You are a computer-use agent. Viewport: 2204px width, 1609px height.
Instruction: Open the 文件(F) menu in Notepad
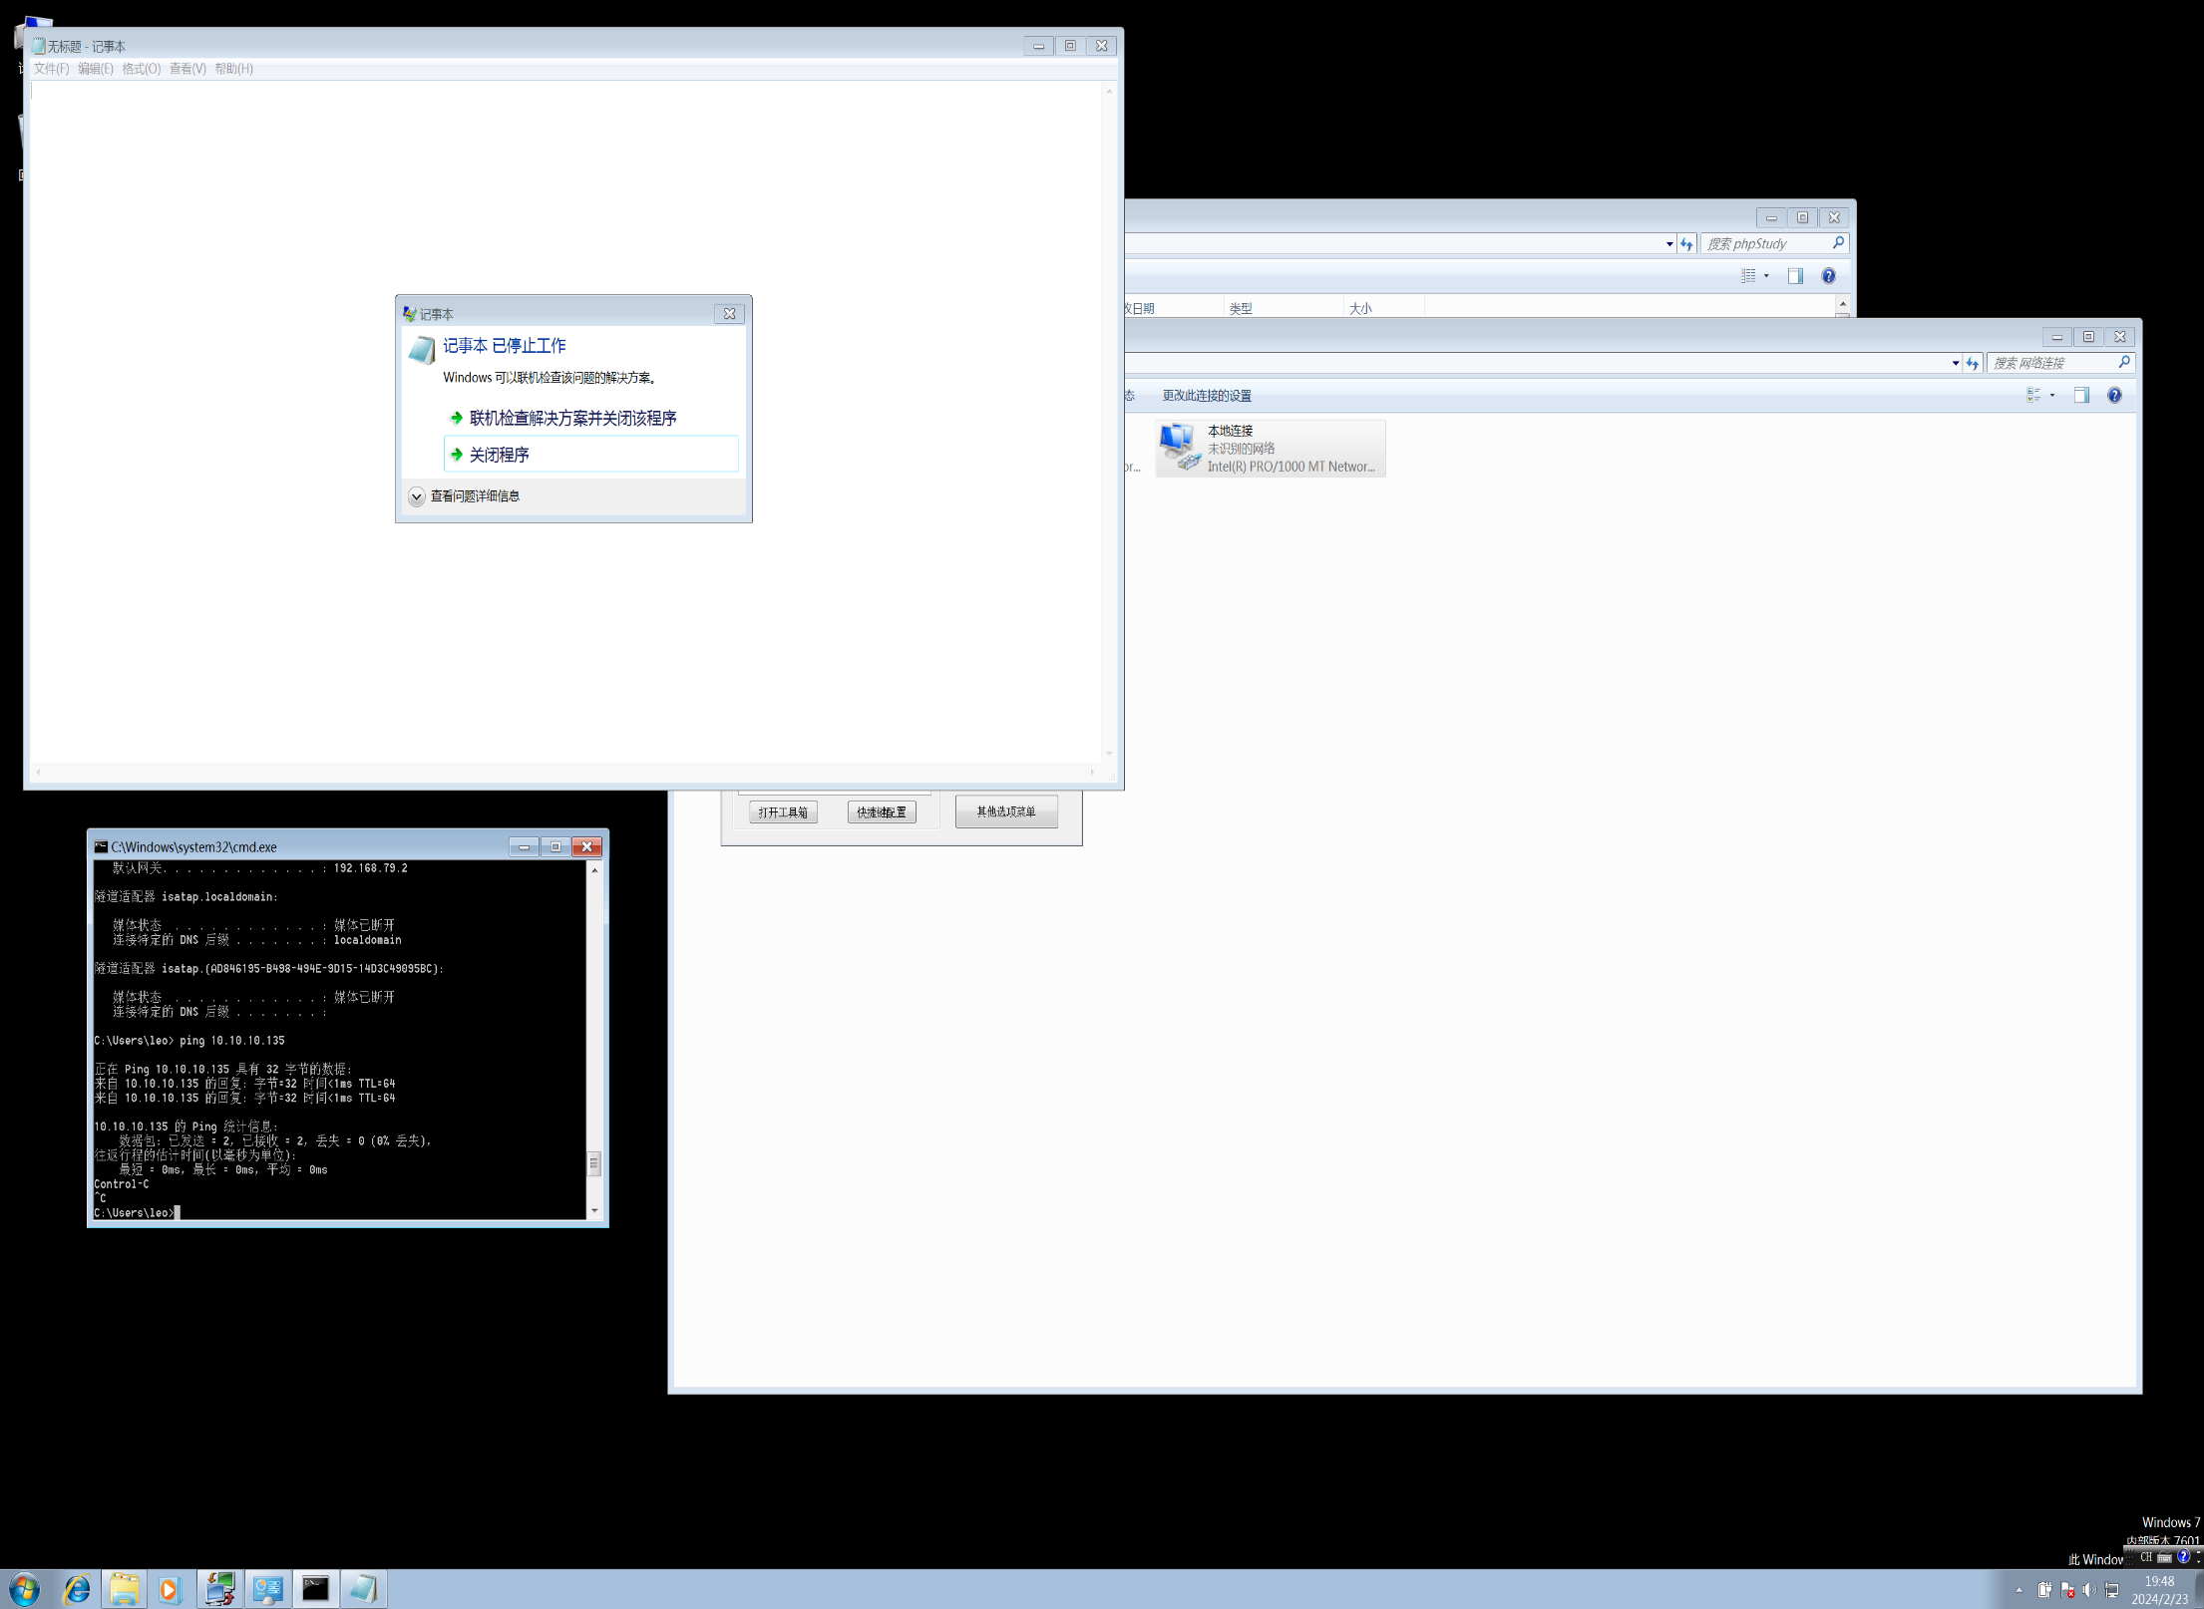click(x=51, y=69)
